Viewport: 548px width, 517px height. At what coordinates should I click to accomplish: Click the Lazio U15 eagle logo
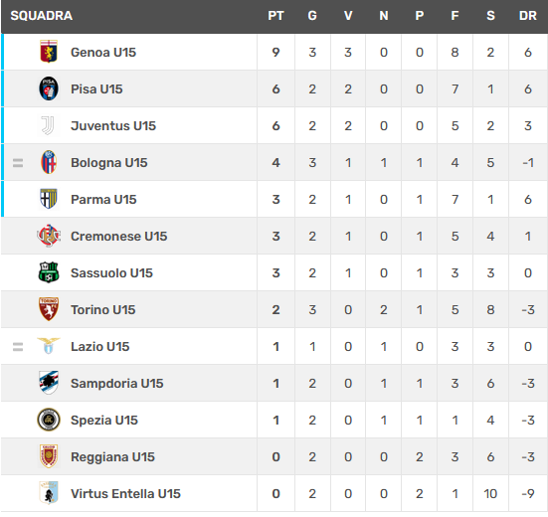tap(49, 346)
